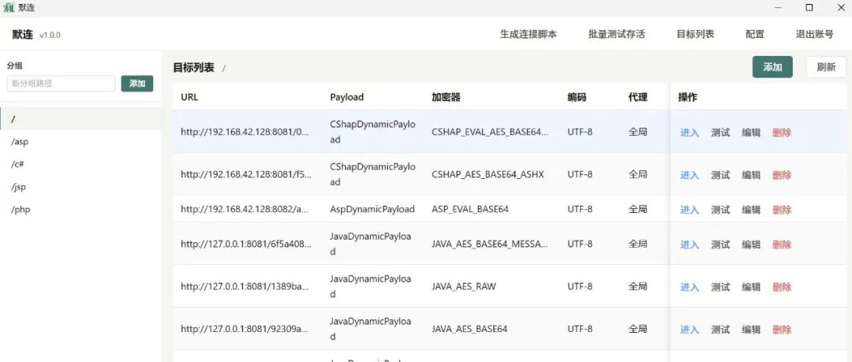Select the /asp group
Image resolution: width=852 pixels, height=362 pixels.
point(80,141)
